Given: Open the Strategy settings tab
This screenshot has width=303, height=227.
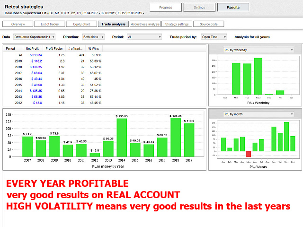Looking at the screenshot, I should coord(177,24).
